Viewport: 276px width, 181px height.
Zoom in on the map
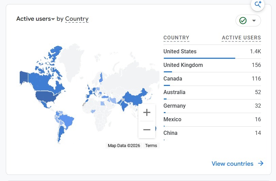[x=147, y=112]
